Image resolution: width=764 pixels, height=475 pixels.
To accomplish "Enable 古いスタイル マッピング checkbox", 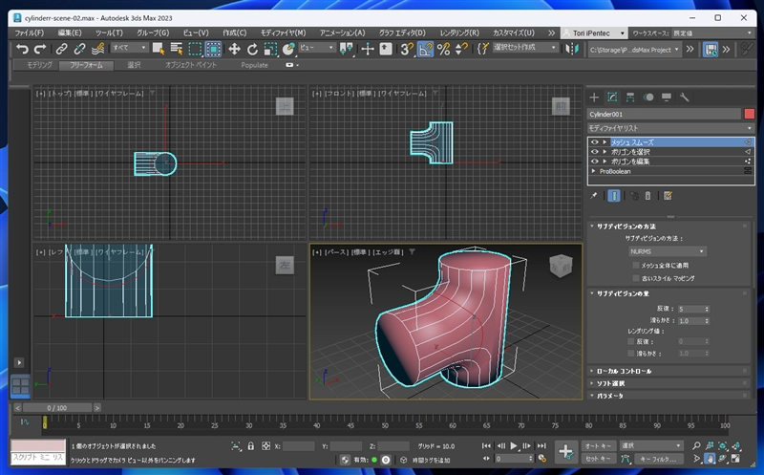I will pyautogui.click(x=635, y=278).
